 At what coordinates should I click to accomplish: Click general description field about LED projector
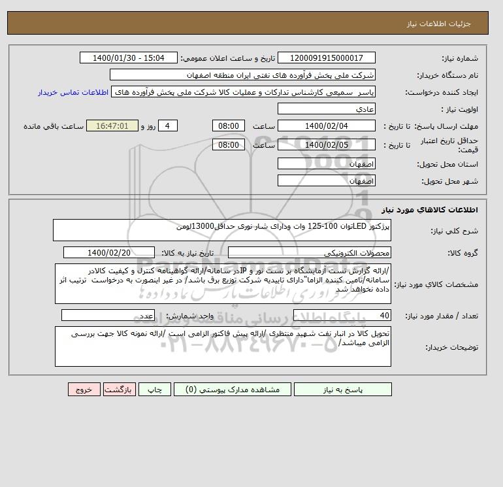pos(222,230)
